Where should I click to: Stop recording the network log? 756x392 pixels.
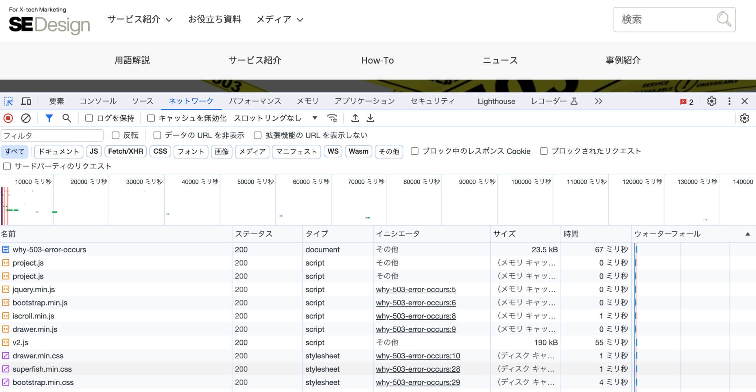8,118
